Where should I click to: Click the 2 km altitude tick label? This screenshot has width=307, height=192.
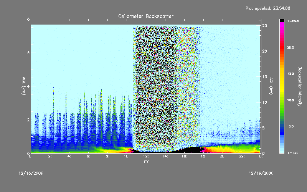click(x=28, y=120)
